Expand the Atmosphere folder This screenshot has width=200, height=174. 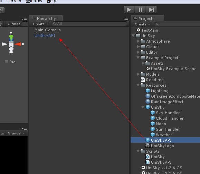click(138, 41)
